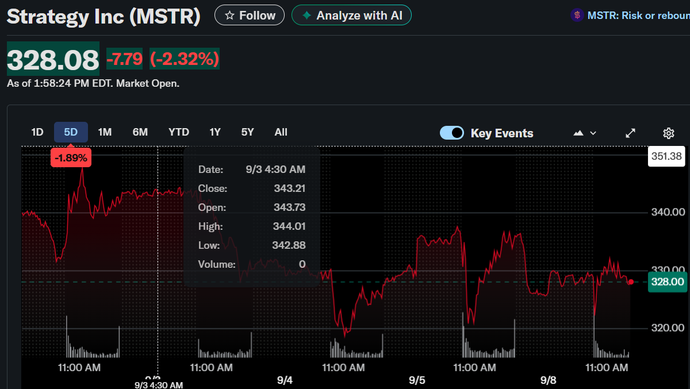Viewport: 690px width, 389px height.
Task: Choose the 1Y range
Action: pyautogui.click(x=215, y=132)
